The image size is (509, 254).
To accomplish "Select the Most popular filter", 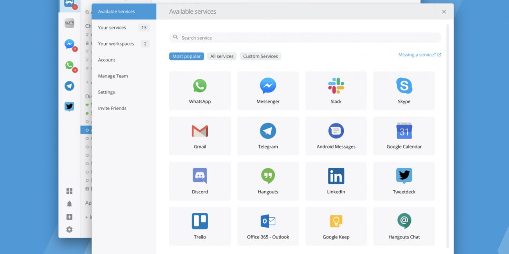I will tap(186, 56).
